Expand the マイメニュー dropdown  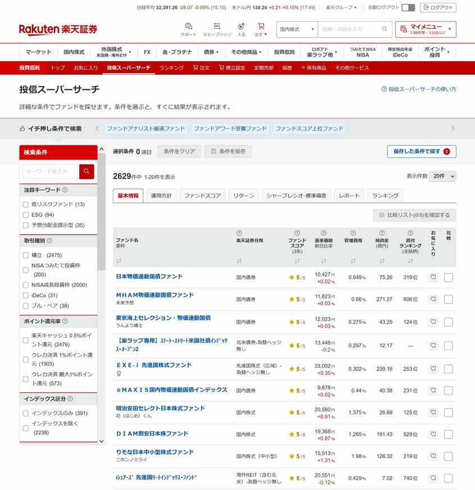click(x=426, y=29)
